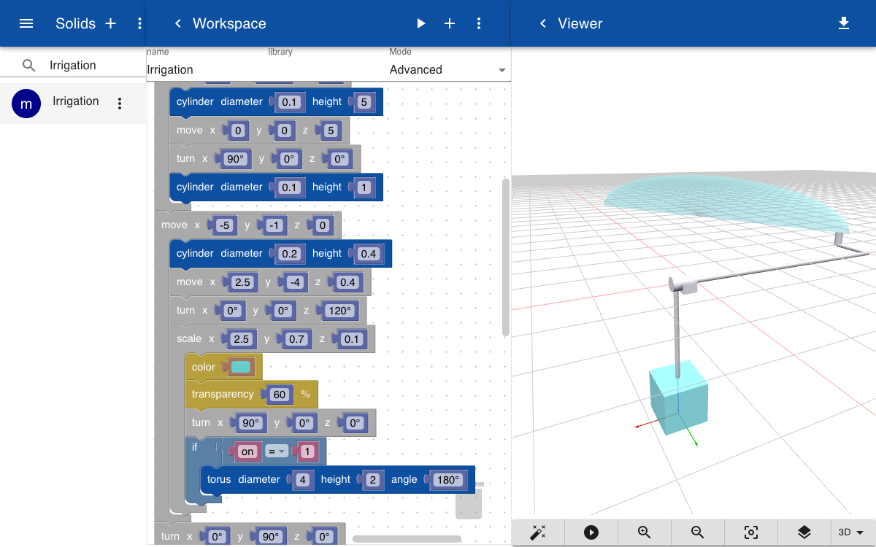Click the magic wand tool in viewer
This screenshot has width=876, height=547.
click(x=539, y=532)
